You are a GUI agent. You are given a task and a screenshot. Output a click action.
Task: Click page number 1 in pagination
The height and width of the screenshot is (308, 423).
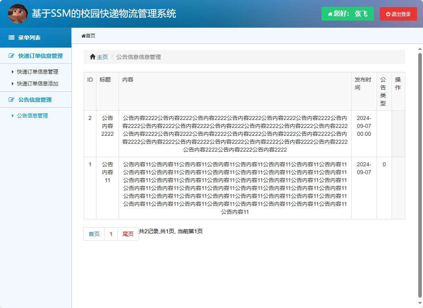[111, 234]
